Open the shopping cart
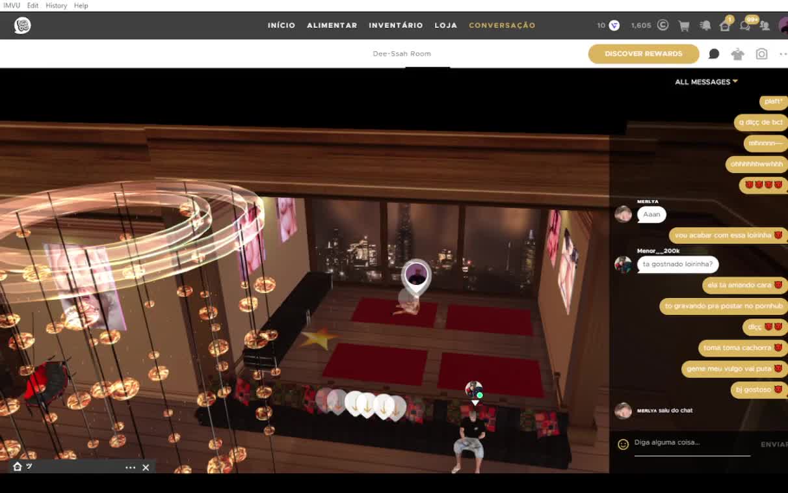Image resolution: width=788 pixels, height=493 pixels. click(684, 26)
